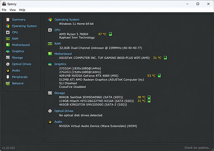Click SanDisk drive temperature indicator beside 38 °C
The image size is (214, 151).
pyautogui.click(x=149, y=97)
